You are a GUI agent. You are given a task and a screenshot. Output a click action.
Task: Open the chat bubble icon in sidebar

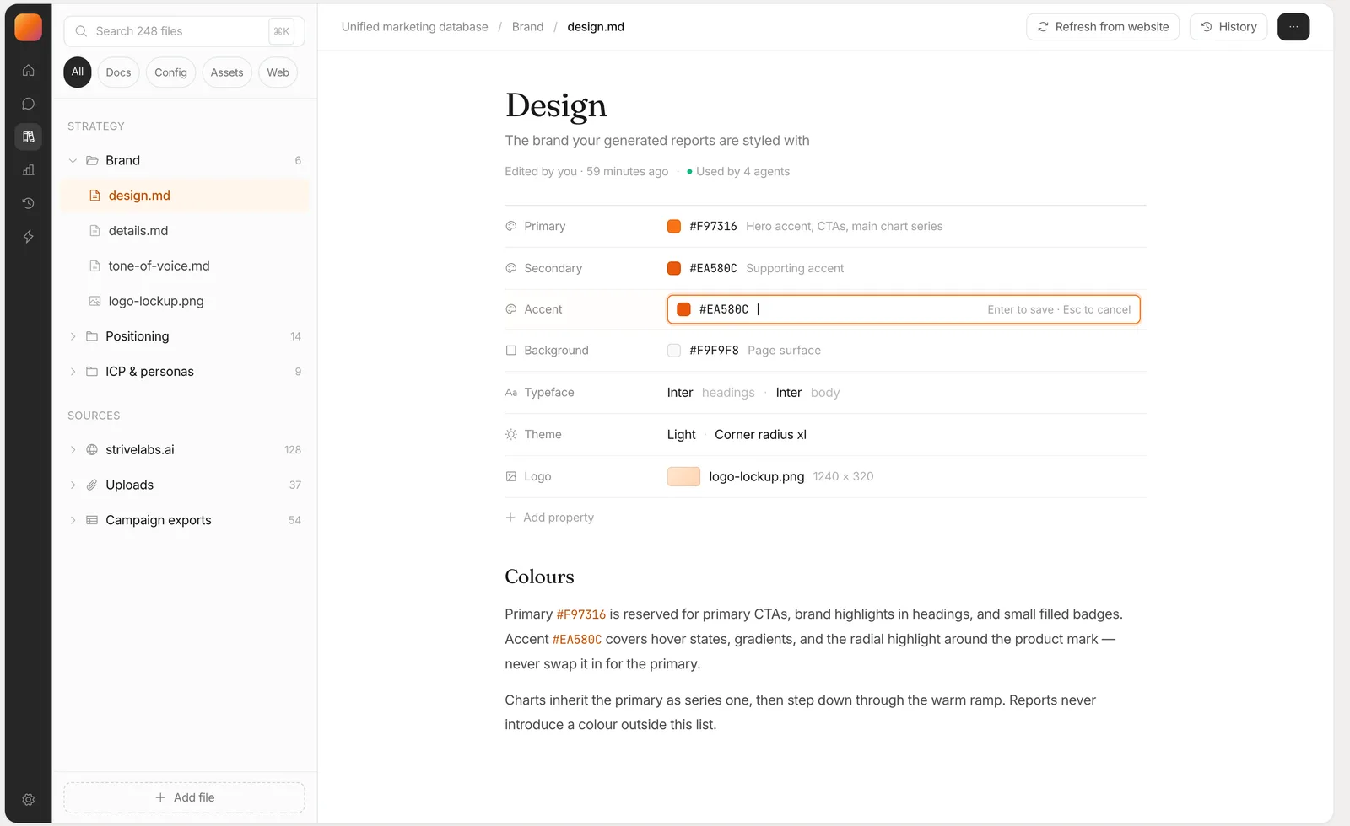pyautogui.click(x=28, y=104)
